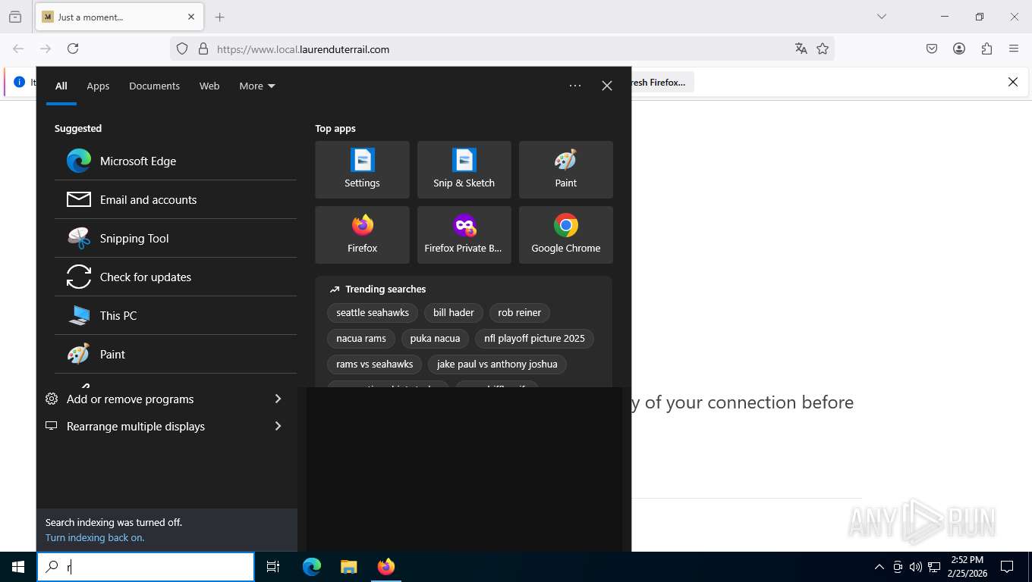Screen dimensions: 1032x582
Task: Open network status in system tray
Action: [x=934, y=567]
